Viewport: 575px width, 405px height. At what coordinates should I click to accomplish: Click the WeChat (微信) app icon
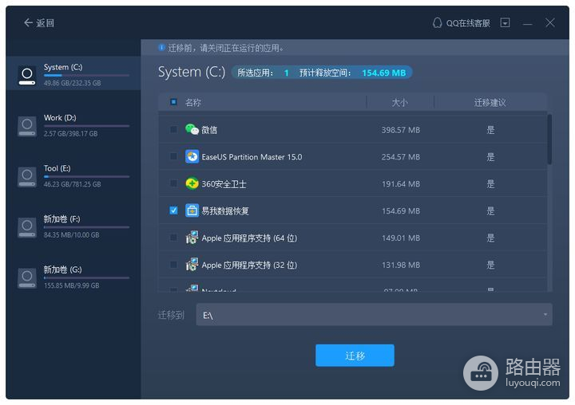[x=192, y=129]
